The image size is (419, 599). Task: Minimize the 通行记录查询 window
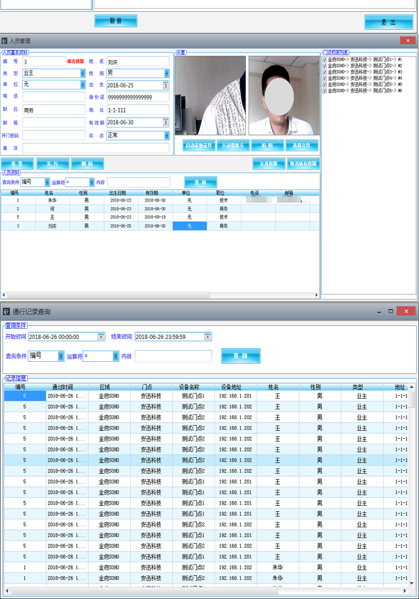pos(379,311)
